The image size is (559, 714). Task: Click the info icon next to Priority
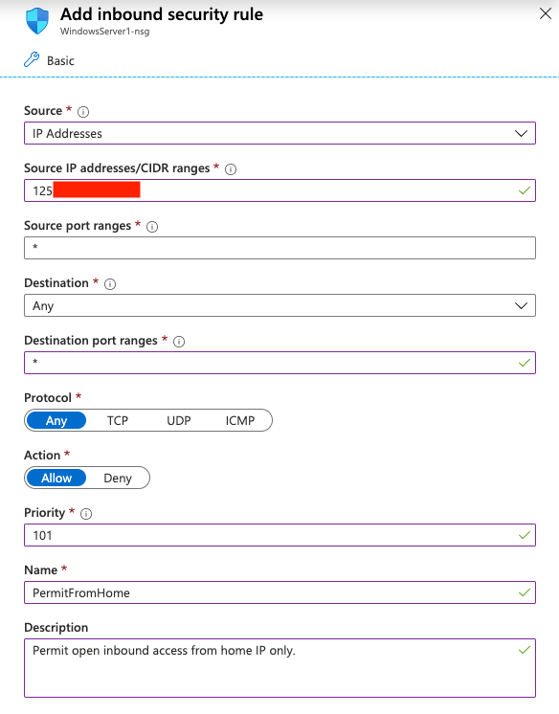click(86, 514)
